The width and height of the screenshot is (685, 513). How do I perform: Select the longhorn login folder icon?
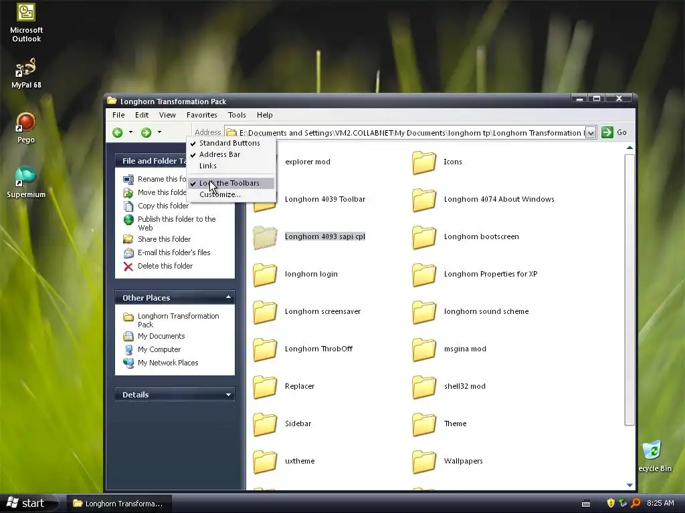[x=265, y=275]
